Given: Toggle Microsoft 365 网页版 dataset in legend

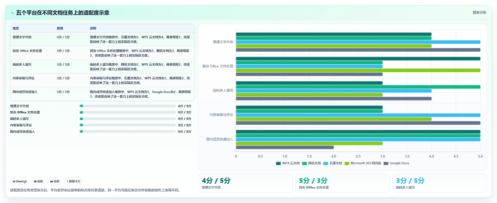Looking at the screenshot, I should (x=363, y=163).
